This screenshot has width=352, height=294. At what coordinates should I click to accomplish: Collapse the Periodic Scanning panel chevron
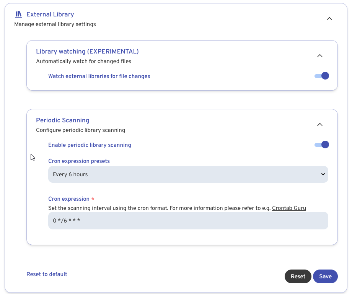tap(320, 125)
